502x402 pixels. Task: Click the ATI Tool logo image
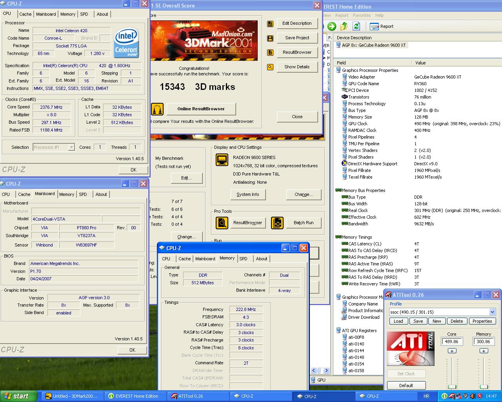click(x=411, y=349)
